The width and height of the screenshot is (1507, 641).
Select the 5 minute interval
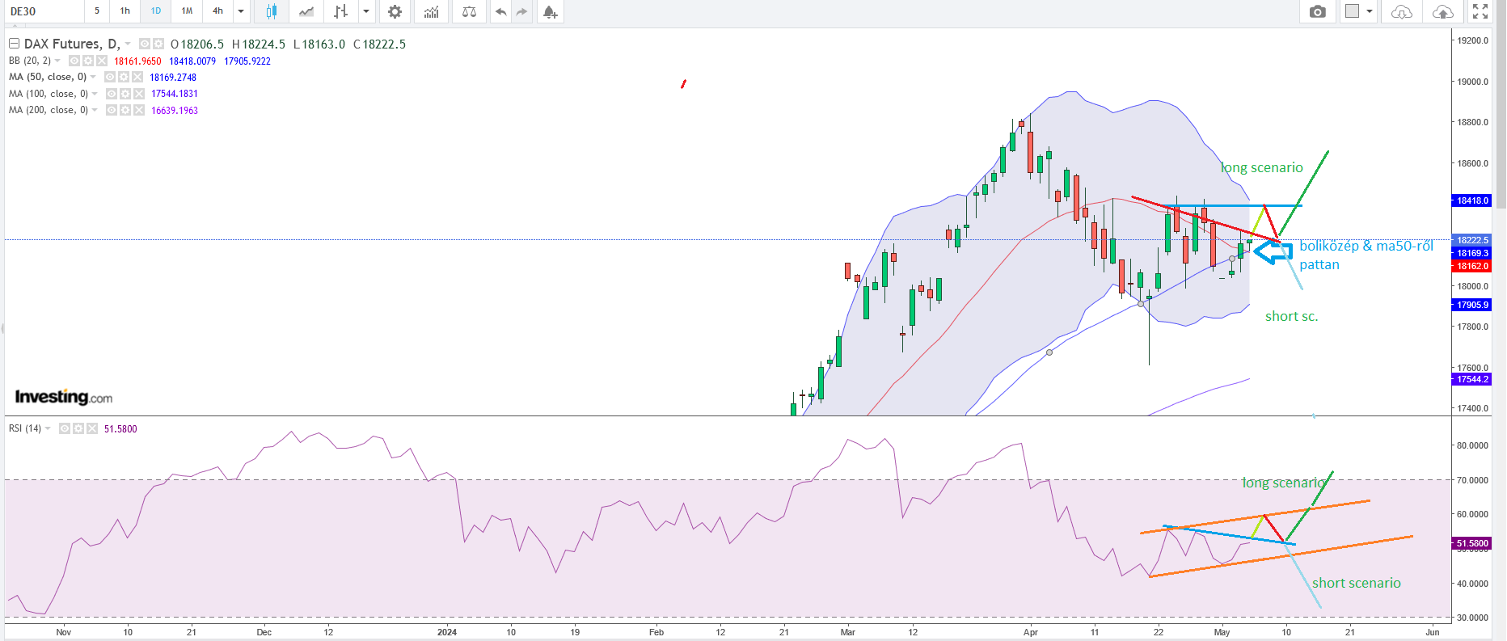point(97,11)
